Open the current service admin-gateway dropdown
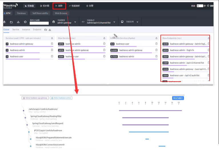Image resolution: width=219 pixels, height=152 pixels. 75,22
